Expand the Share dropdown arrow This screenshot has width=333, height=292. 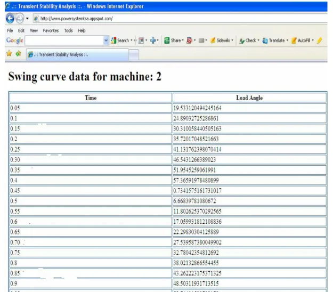(x=183, y=40)
